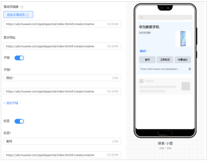Click the 标签1 field showing 官网
This screenshot has height=161, width=208.
point(62,141)
